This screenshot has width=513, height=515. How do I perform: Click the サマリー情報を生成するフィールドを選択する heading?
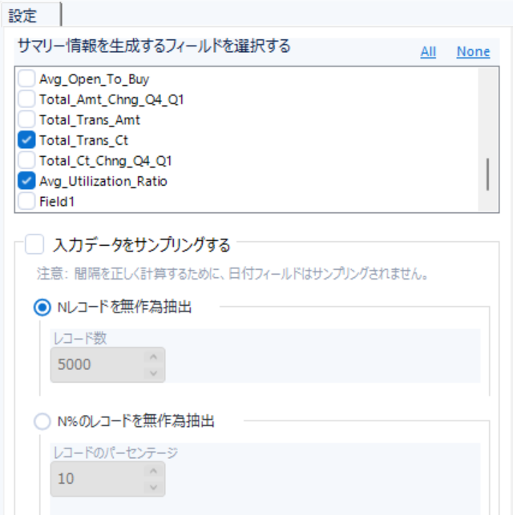pyautogui.click(x=154, y=46)
